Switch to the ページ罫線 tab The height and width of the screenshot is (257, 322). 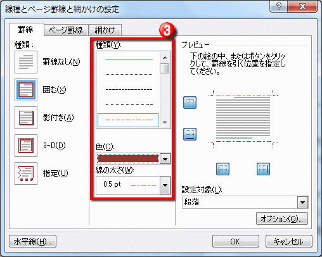tap(66, 30)
